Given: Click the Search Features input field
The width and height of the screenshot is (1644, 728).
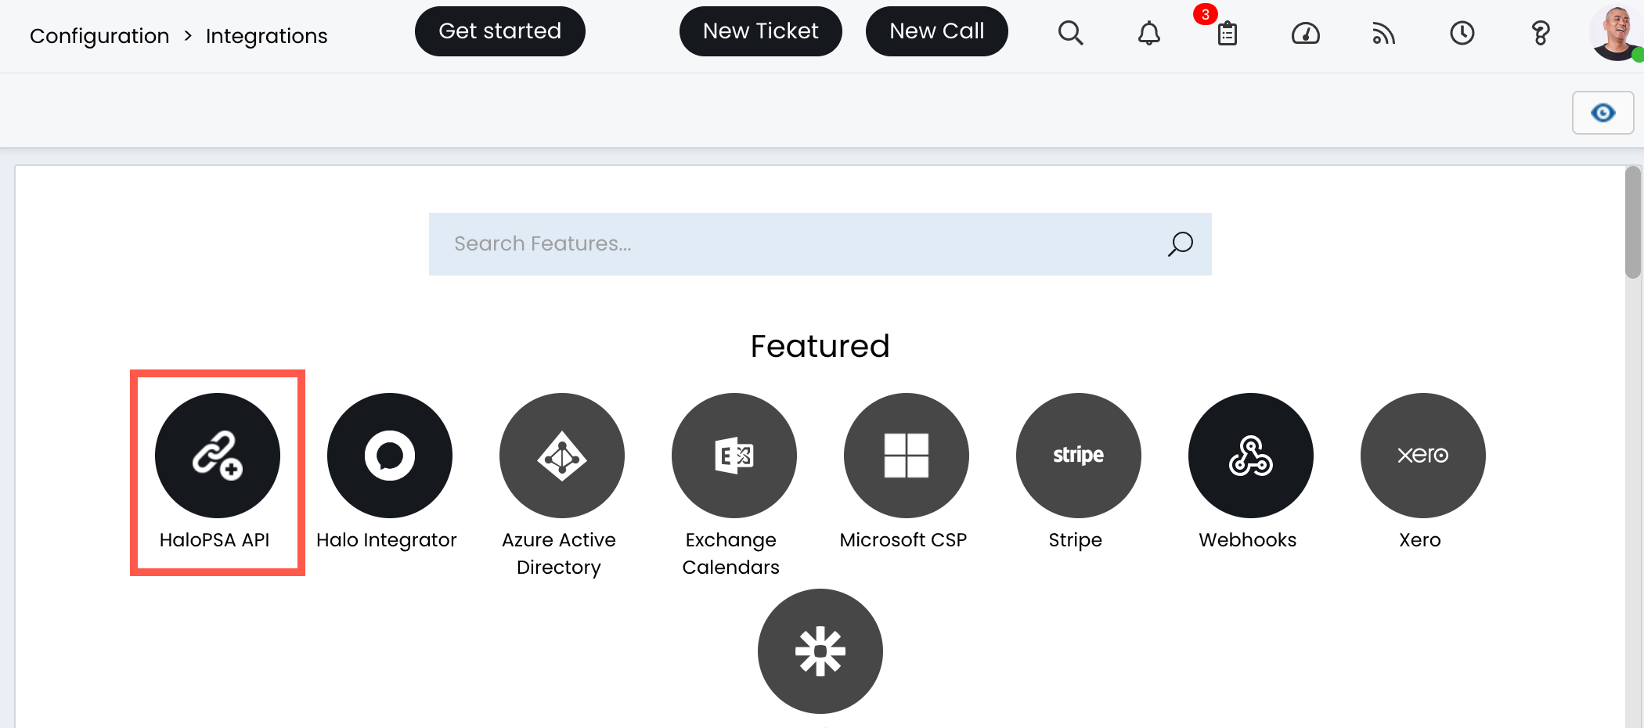Looking at the screenshot, I should click(799, 244).
